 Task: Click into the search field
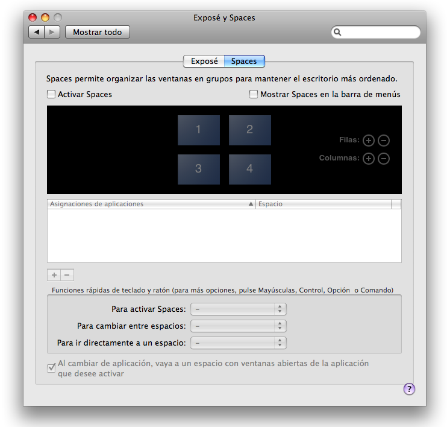pos(376,32)
